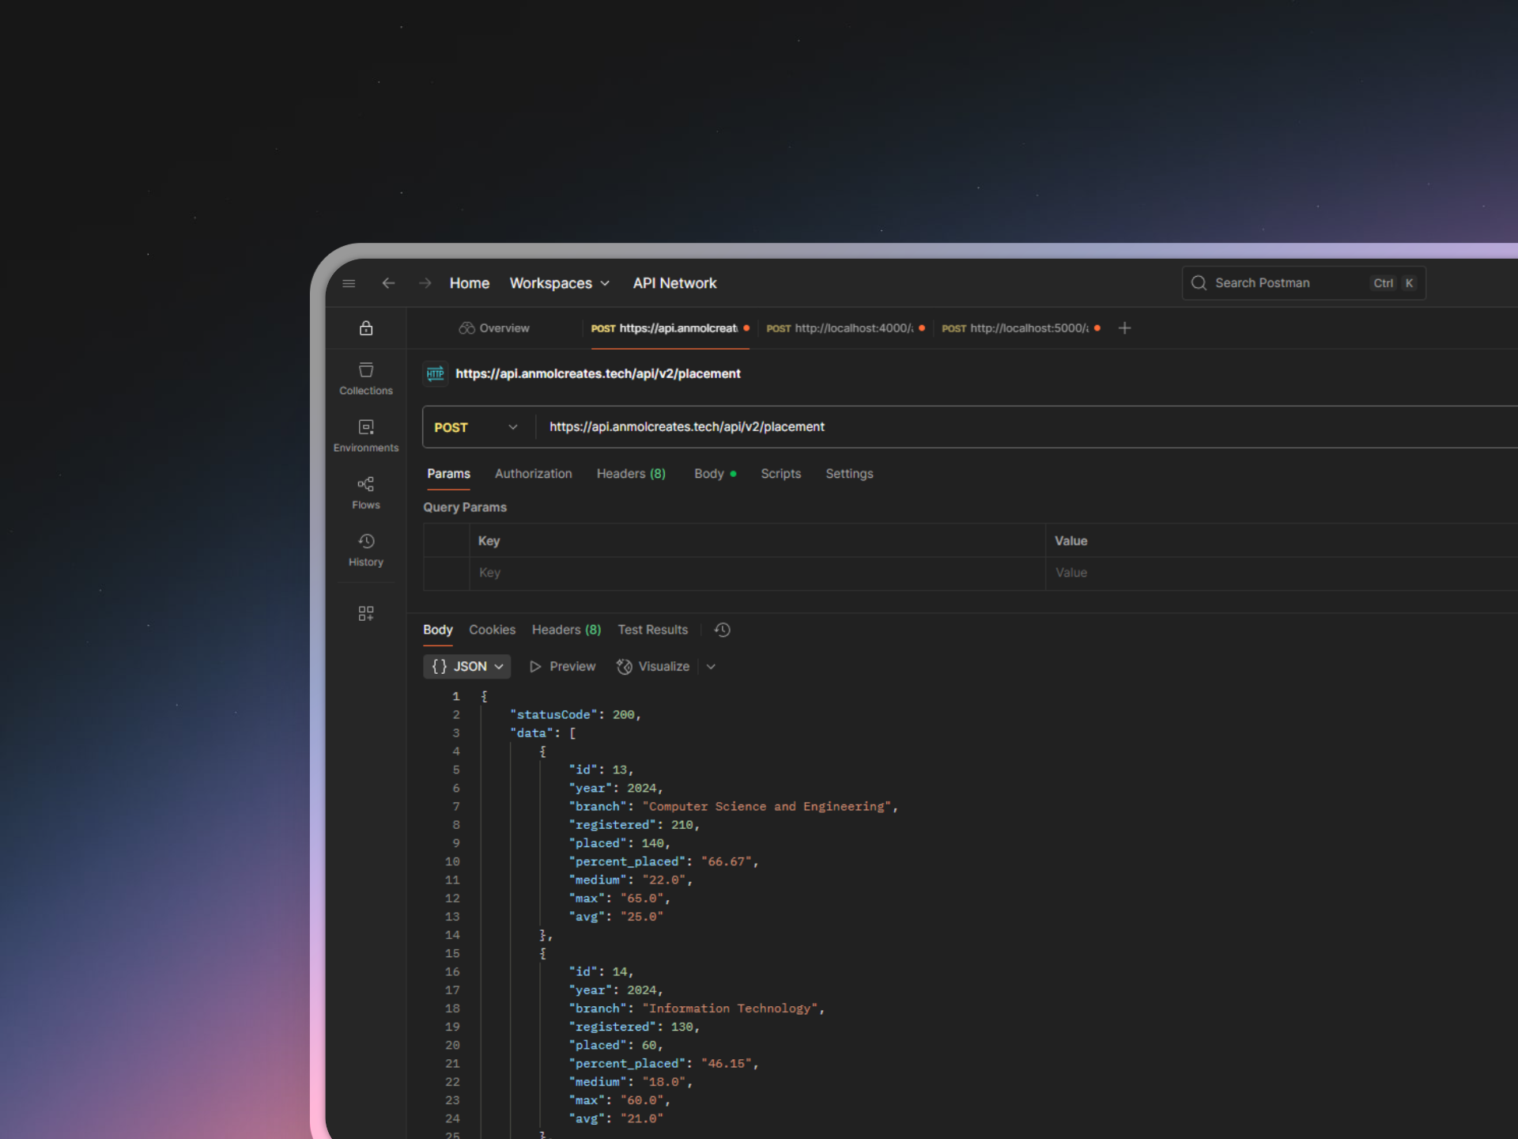View request History panel
1518x1139 pixels.
coord(365,549)
